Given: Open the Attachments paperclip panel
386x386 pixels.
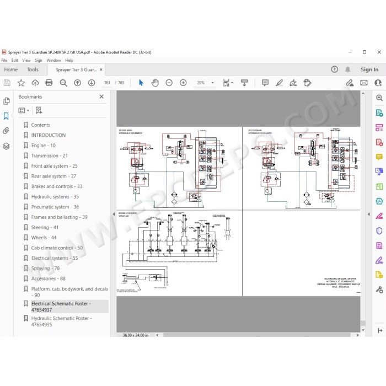Looking at the screenshot, I should pyautogui.click(x=6, y=131).
